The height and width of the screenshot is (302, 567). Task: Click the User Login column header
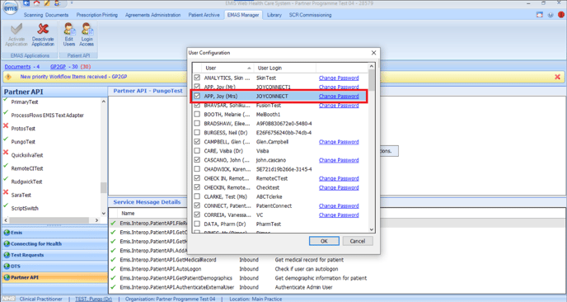pyautogui.click(x=285, y=68)
